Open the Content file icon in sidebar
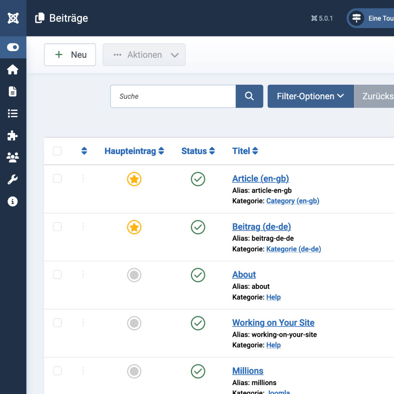Viewport: 394px width, 394px height. (12, 92)
